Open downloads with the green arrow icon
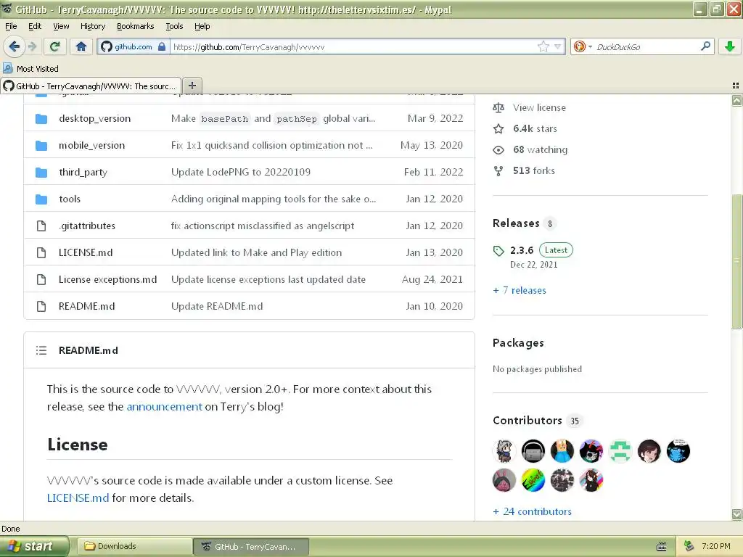The width and height of the screenshot is (743, 557). tap(730, 46)
